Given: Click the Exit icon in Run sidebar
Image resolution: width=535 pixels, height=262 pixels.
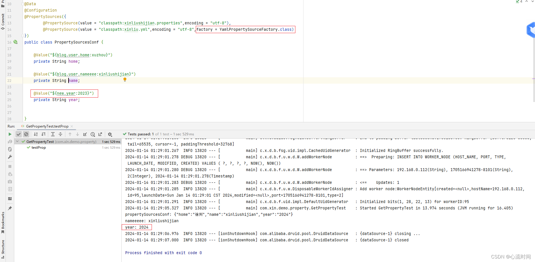Looking at the screenshot, I should click(10, 189).
